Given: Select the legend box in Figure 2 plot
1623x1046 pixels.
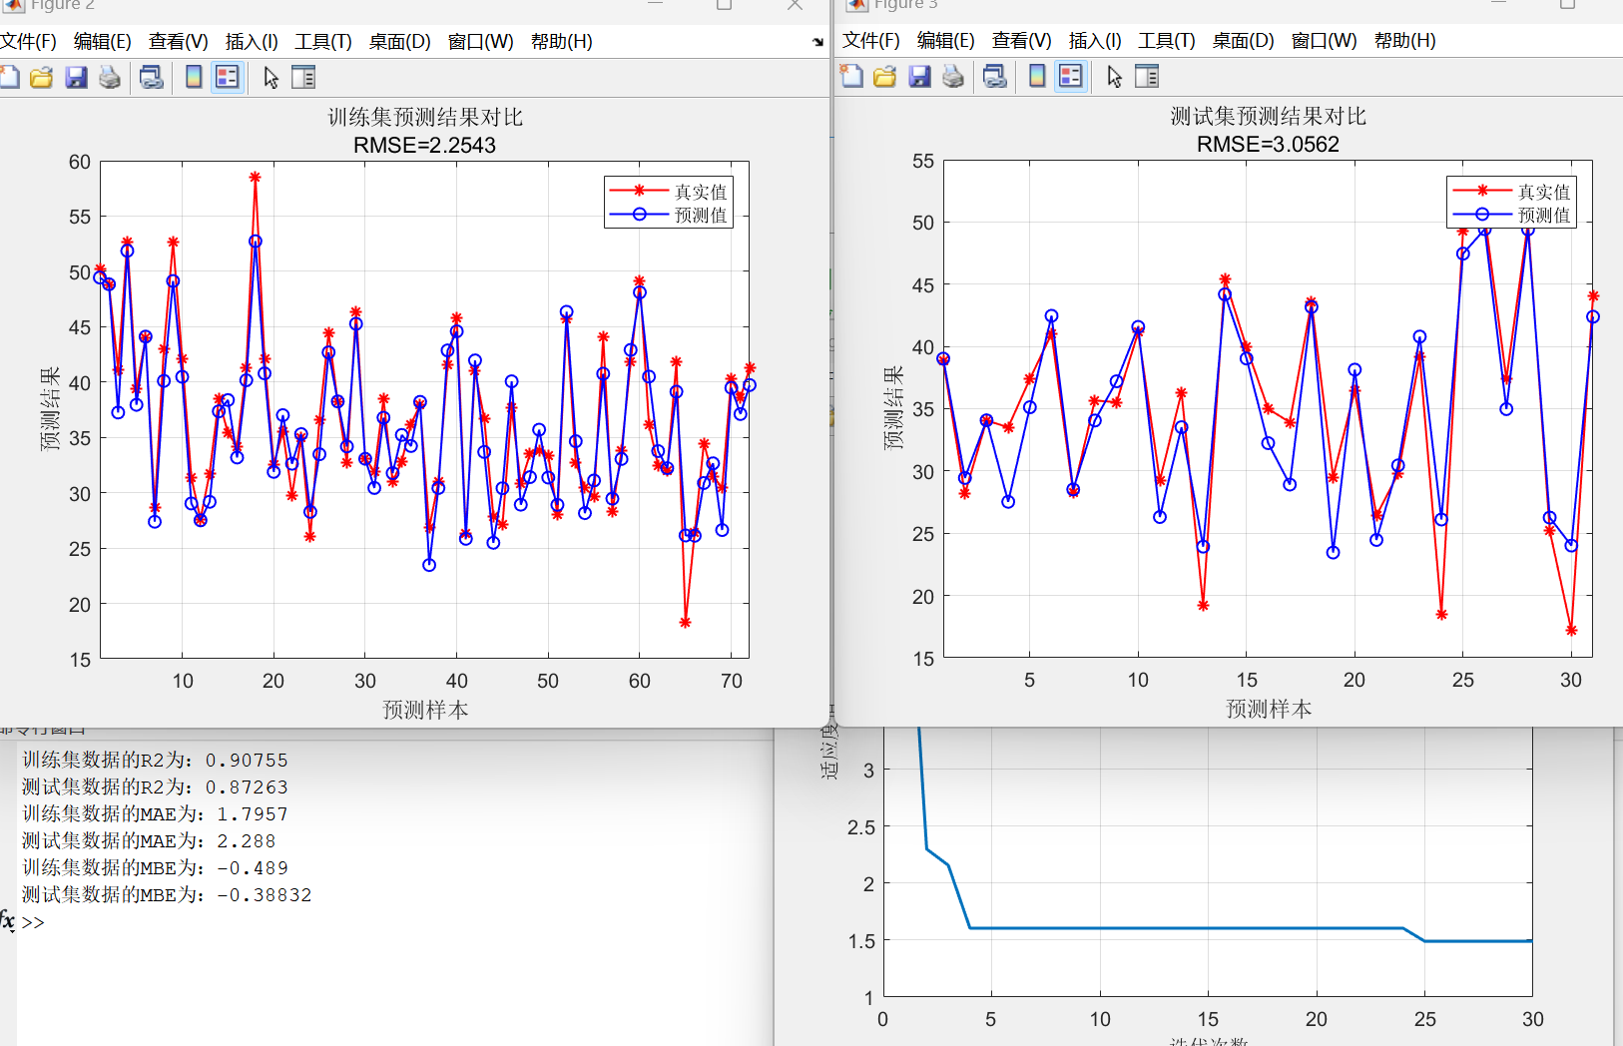Looking at the screenshot, I should pyautogui.click(x=669, y=203).
